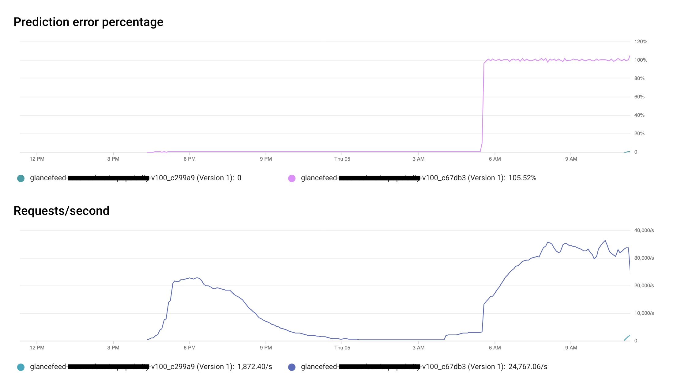Click the teal c299a9 legend dot under Prediction error

[21, 178]
